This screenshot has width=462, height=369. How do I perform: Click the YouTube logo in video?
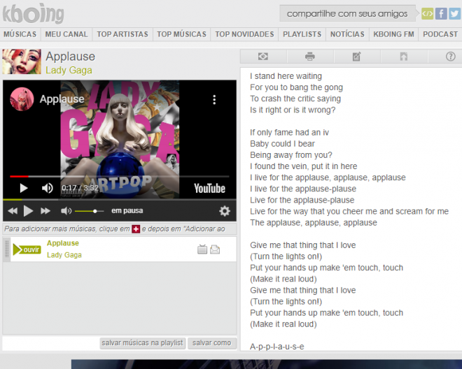click(209, 188)
